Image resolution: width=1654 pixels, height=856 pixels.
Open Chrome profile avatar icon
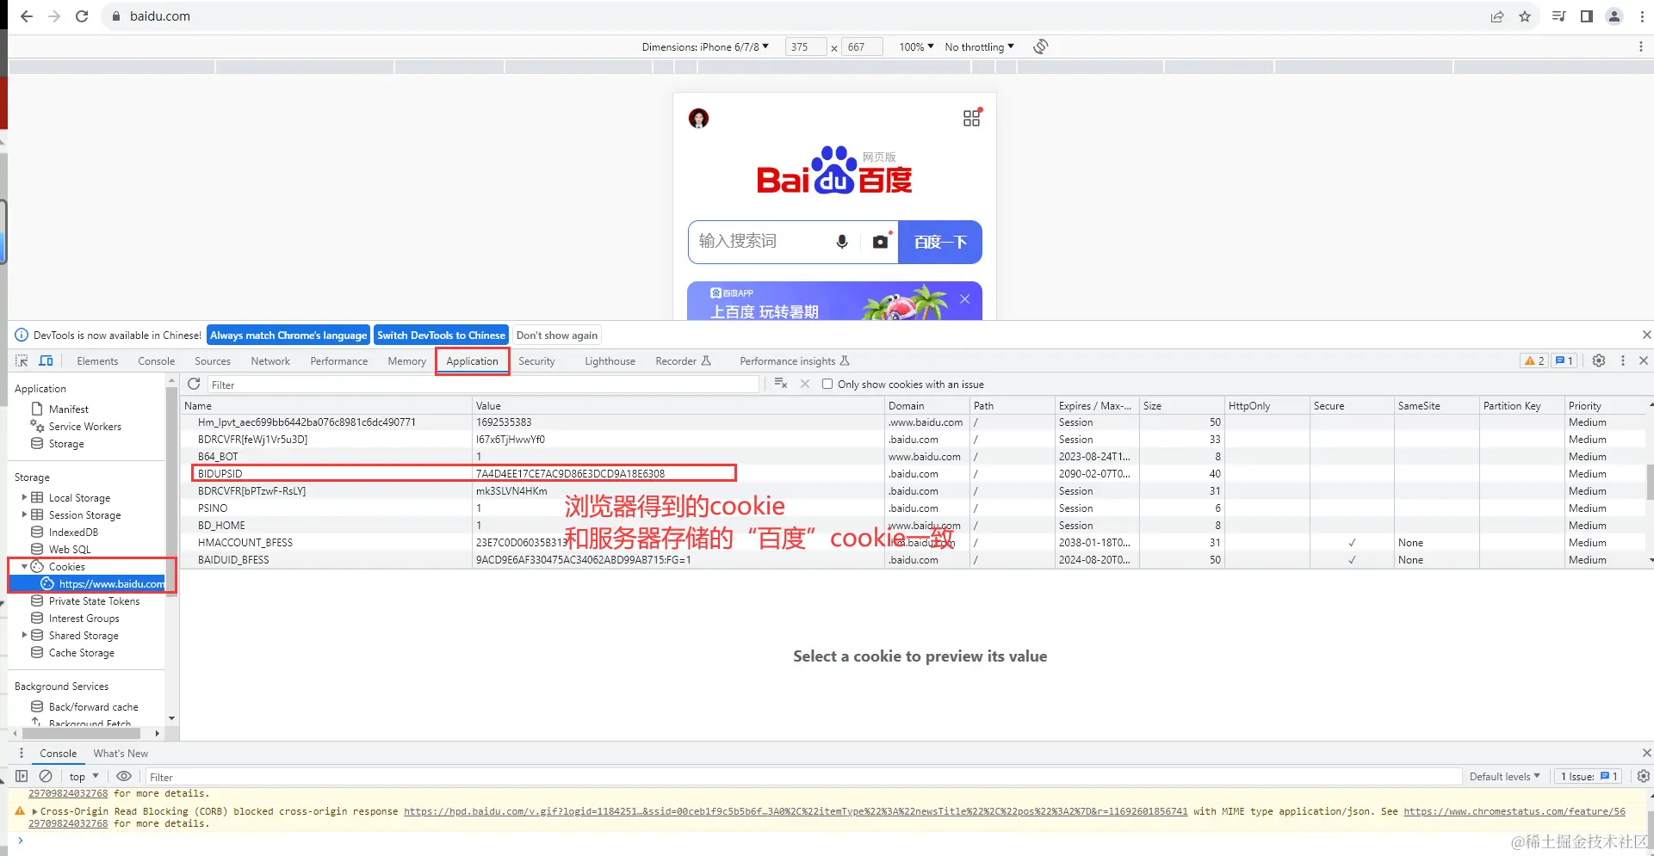1614,16
